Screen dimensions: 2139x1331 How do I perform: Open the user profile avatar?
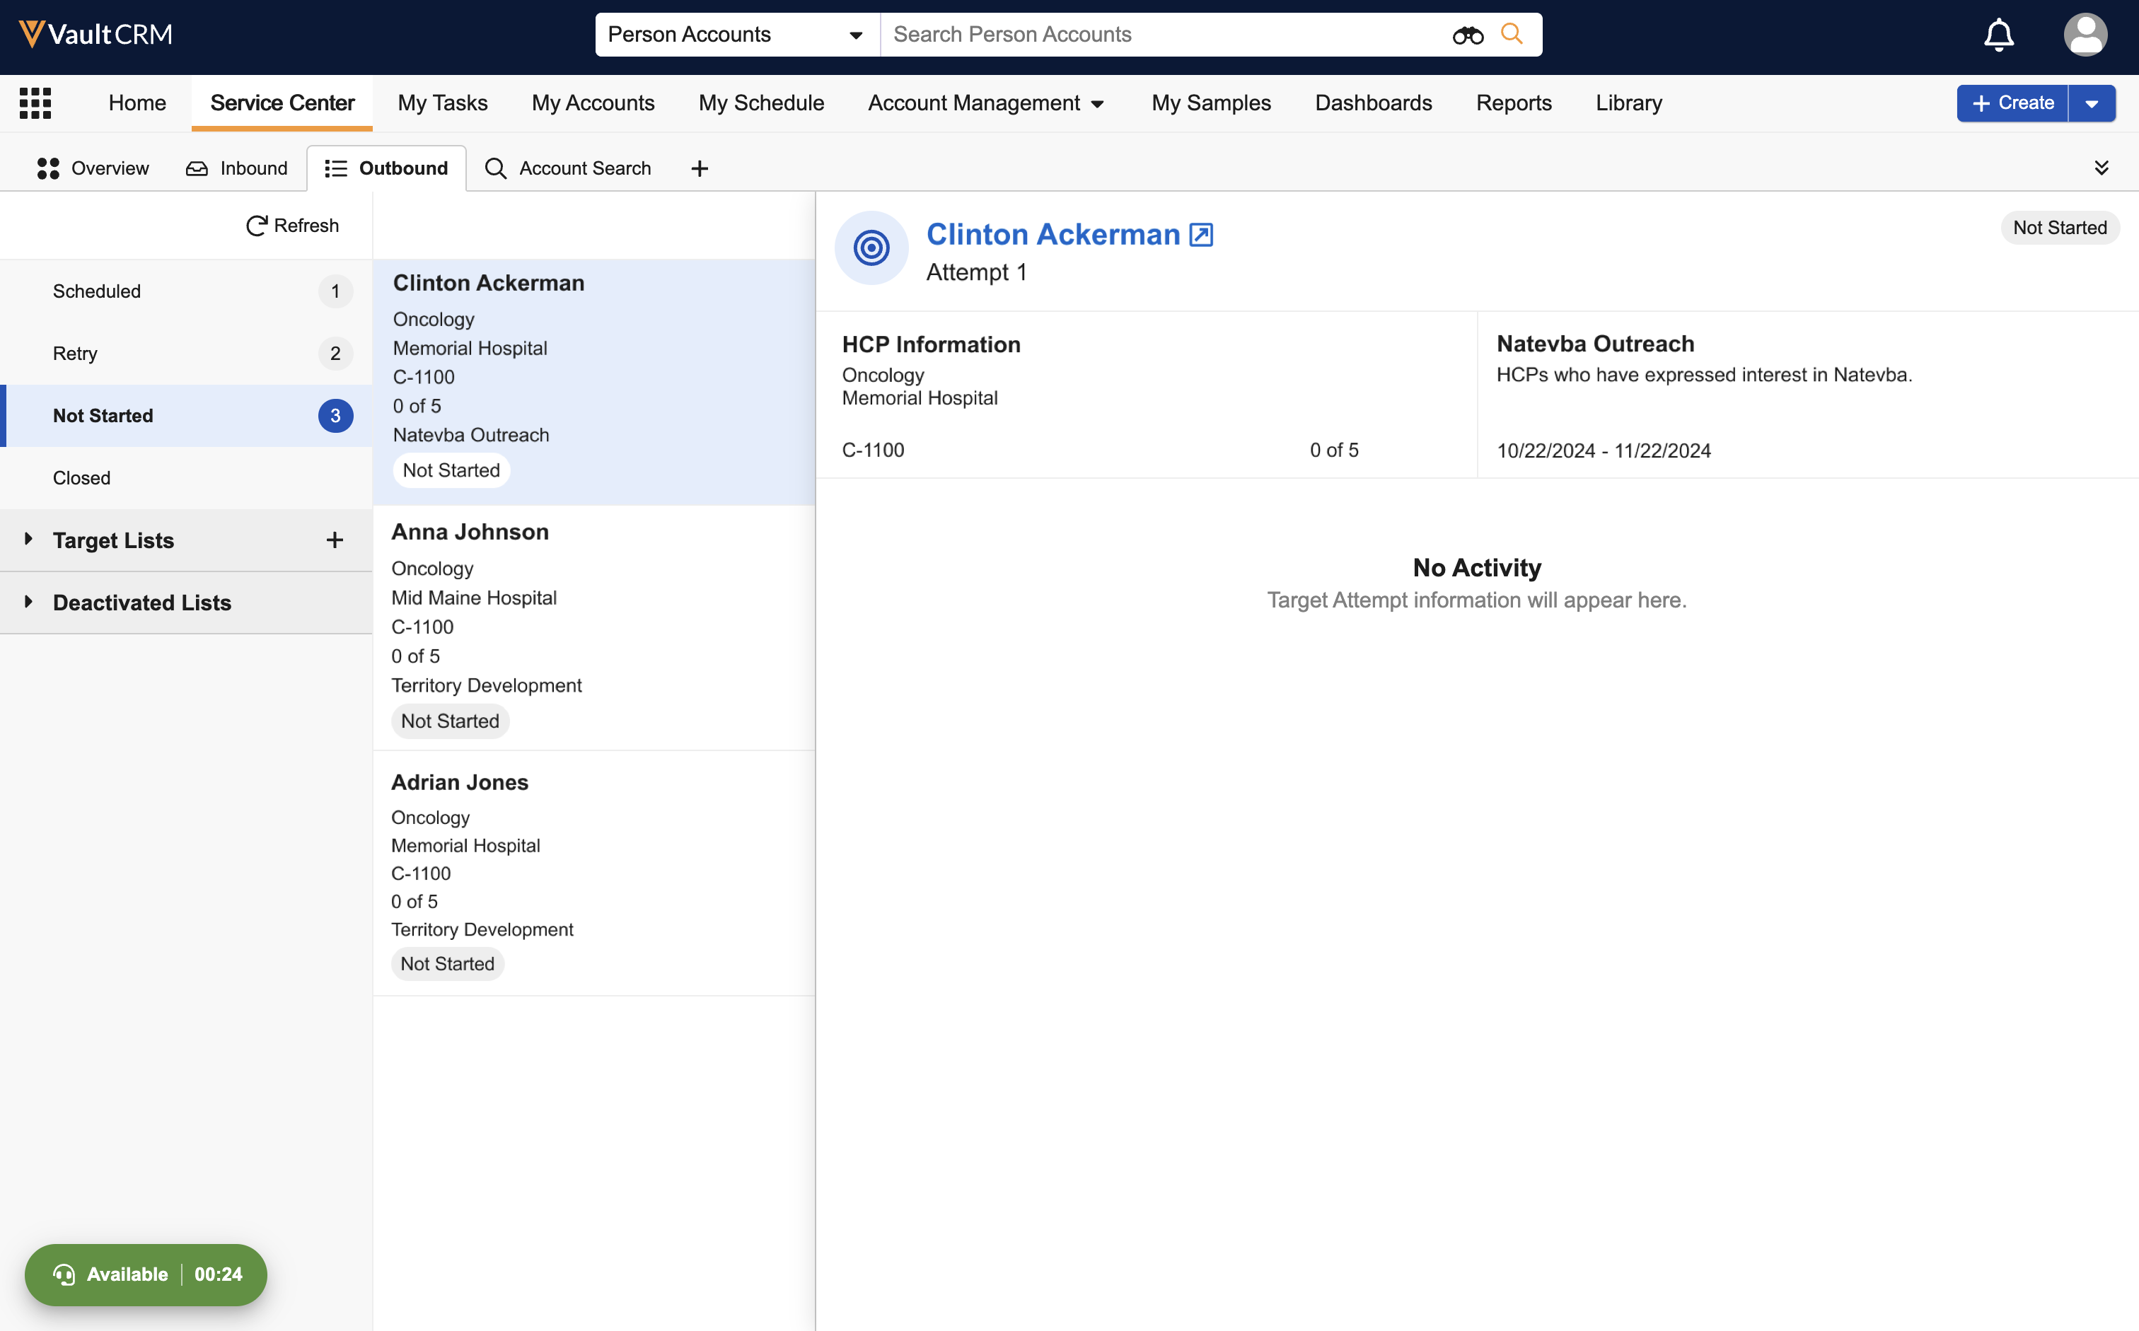pos(2085,35)
